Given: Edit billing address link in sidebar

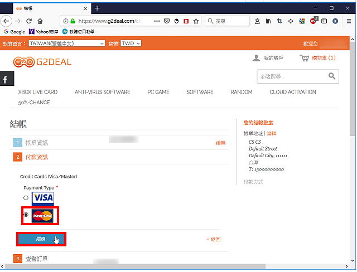Looking at the screenshot, I should click(x=272, y=134).
